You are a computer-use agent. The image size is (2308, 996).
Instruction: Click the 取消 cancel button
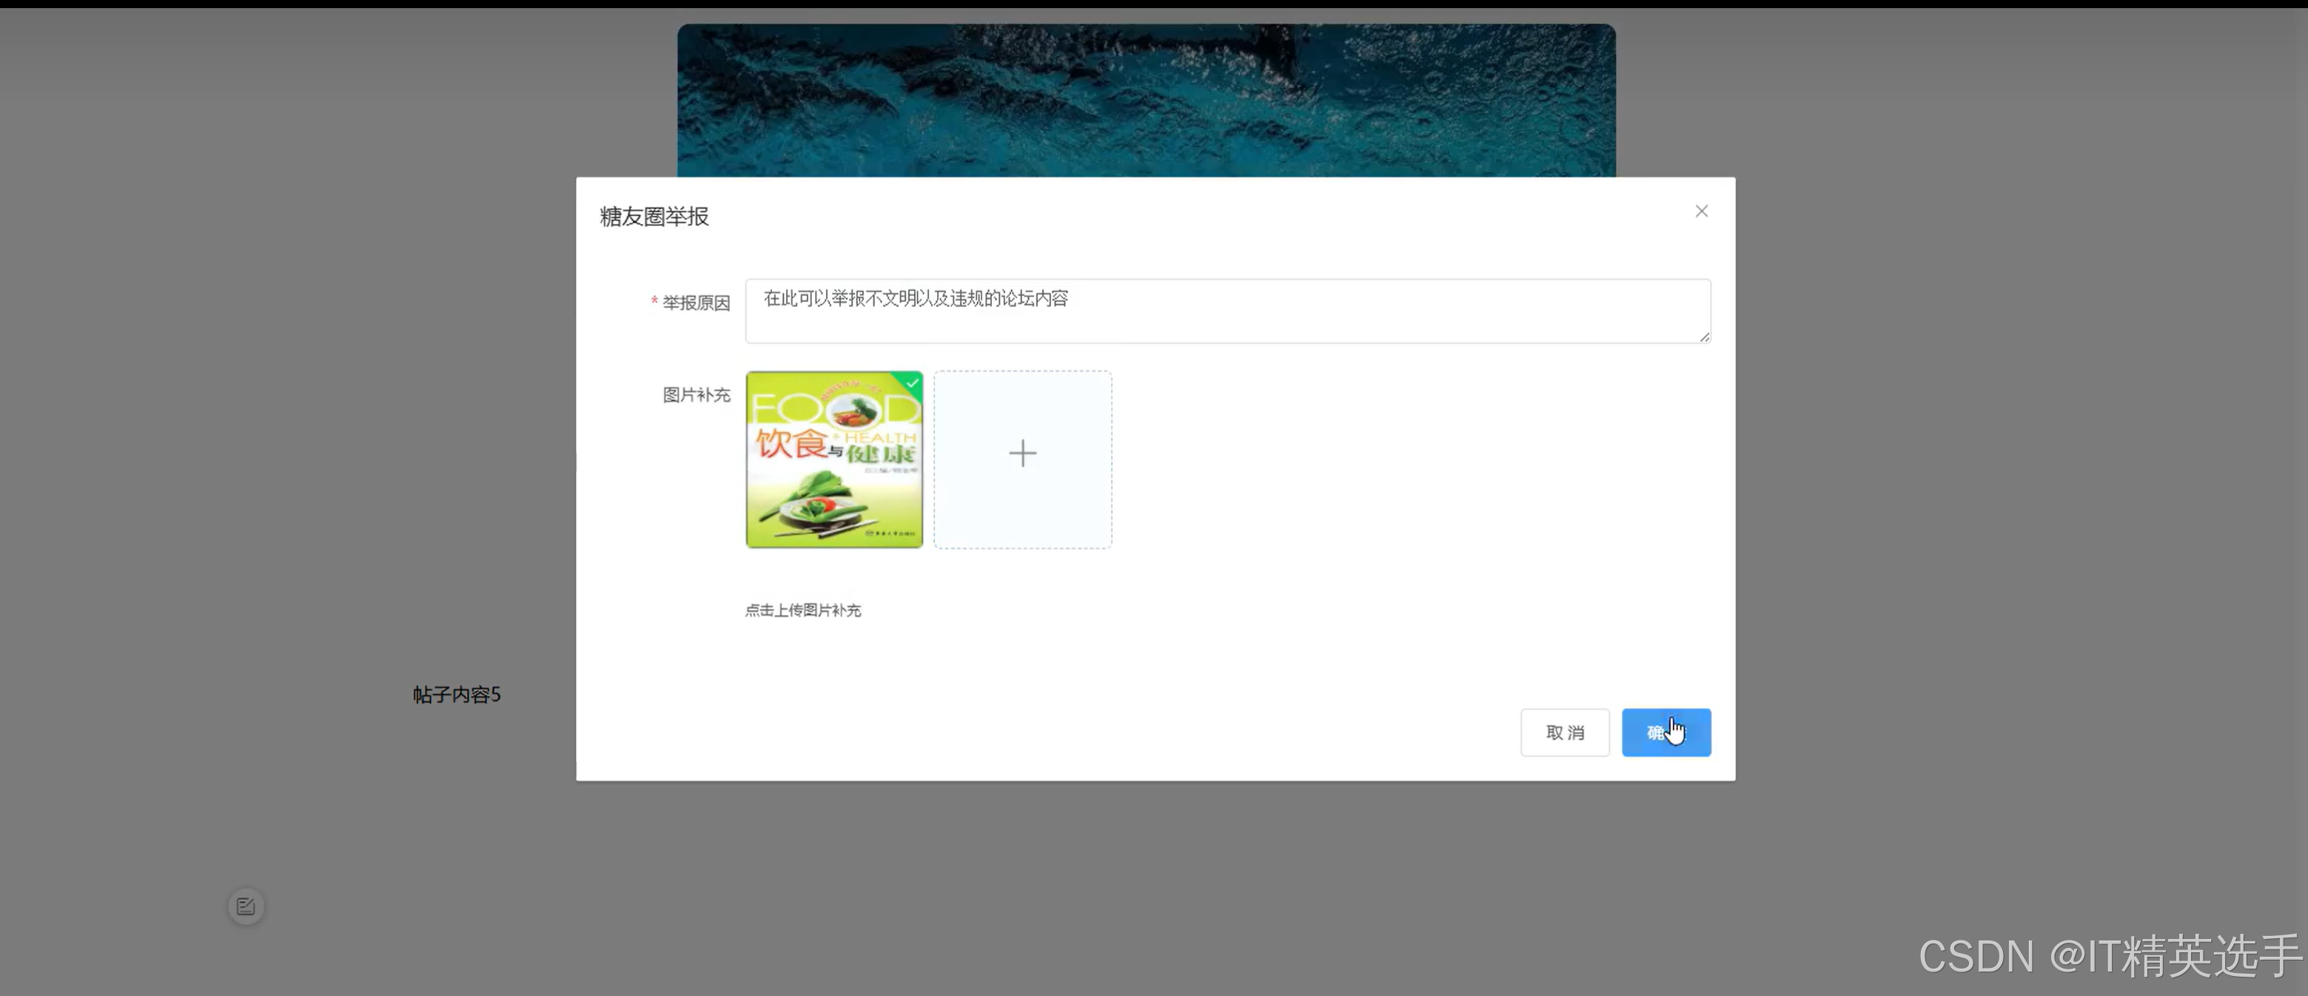pos(1564,732)
